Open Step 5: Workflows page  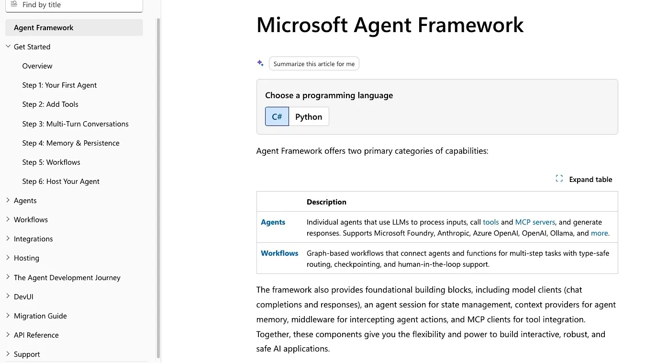[51, 162]
